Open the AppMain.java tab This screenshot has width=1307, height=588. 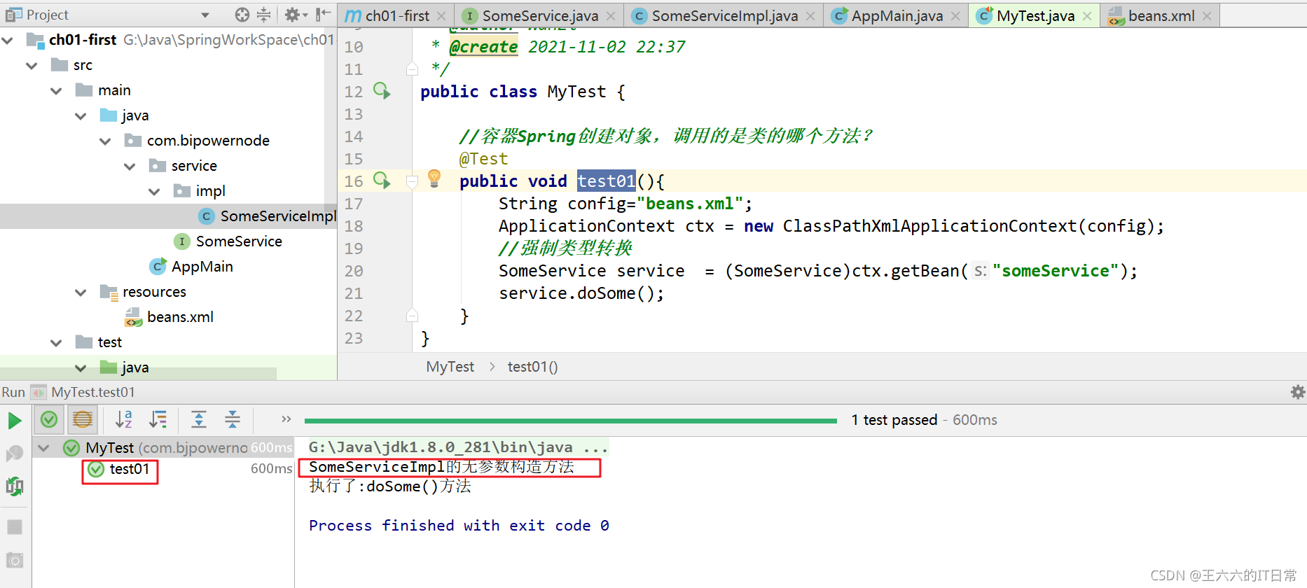click(897, 15)
